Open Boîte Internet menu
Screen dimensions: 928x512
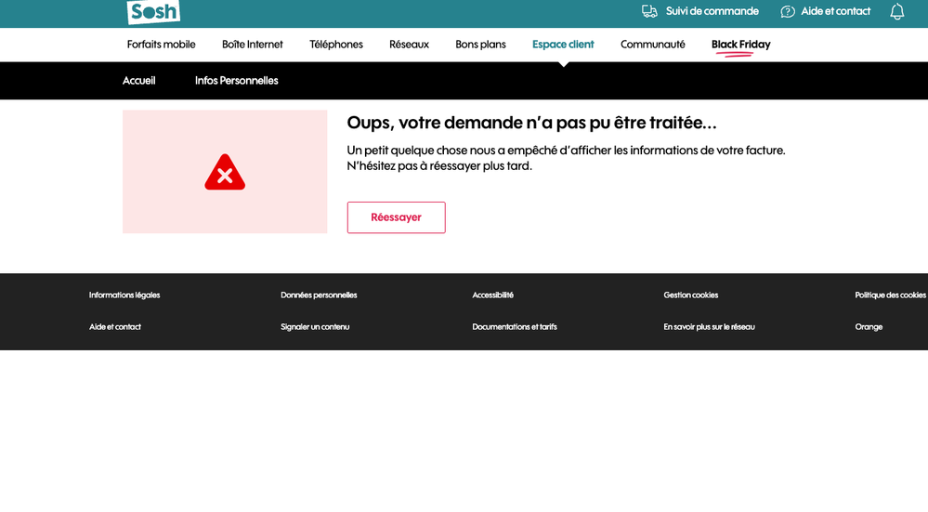pyautogui.click(x=252, y=45)
